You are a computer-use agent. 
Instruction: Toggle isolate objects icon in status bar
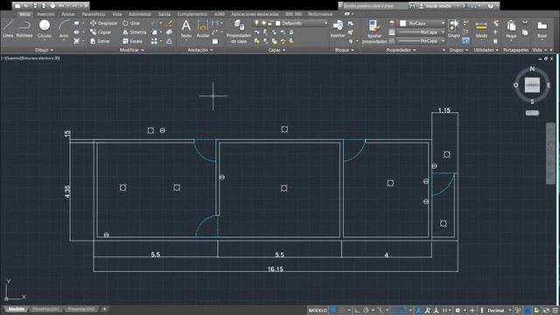[518, 311]
